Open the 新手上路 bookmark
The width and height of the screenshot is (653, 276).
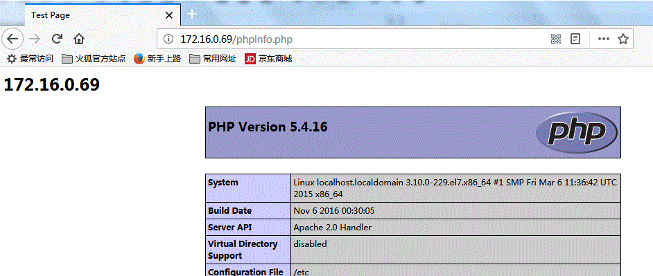click(x=157, y=59)
